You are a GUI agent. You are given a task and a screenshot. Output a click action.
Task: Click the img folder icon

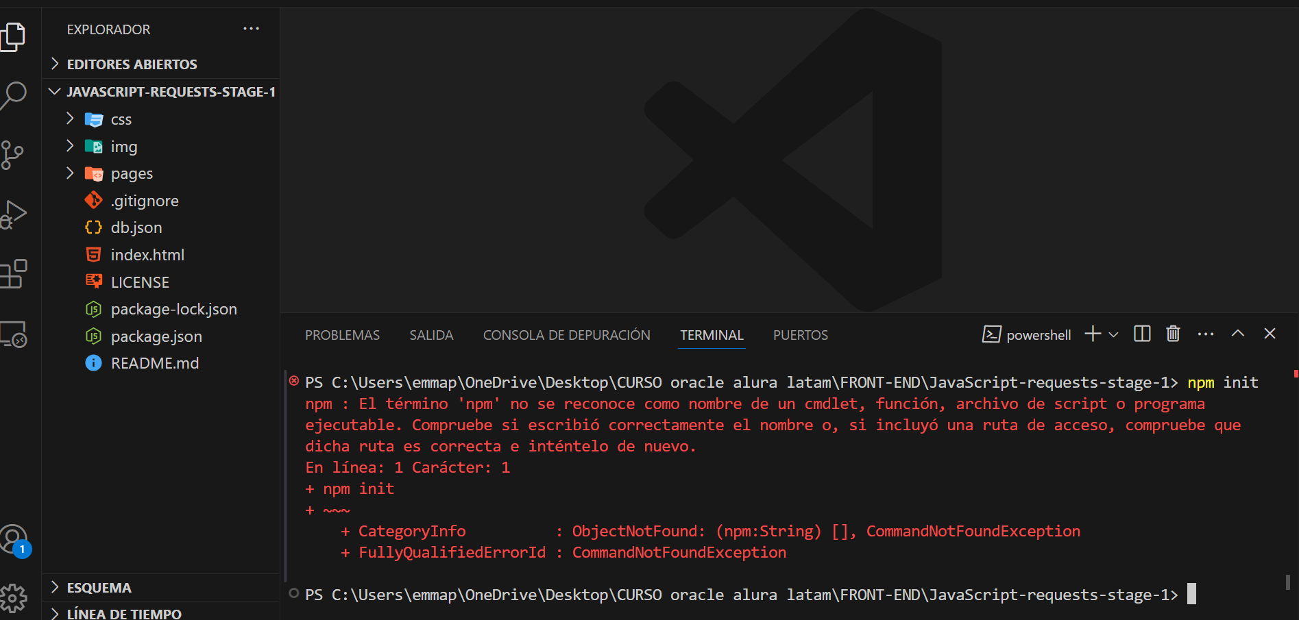(x=93, y=147)
